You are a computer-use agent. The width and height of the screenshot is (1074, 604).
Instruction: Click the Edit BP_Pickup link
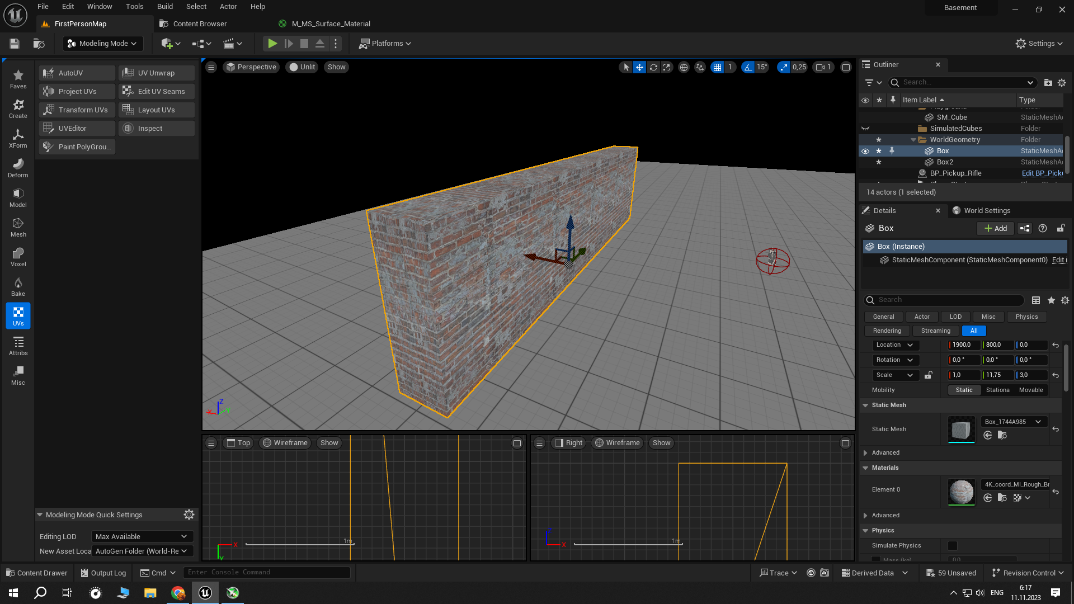[x=1042, y=173]
